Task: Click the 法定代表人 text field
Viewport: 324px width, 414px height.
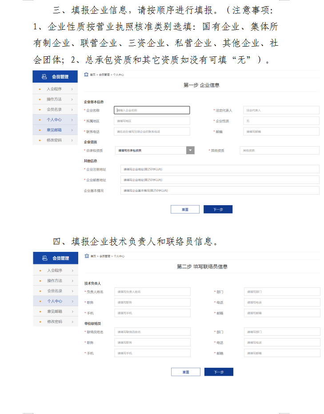Action: tap(281, 110)
